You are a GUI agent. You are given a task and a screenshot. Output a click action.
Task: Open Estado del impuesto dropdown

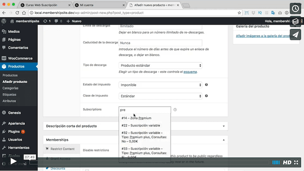click(x=160, y=85)
